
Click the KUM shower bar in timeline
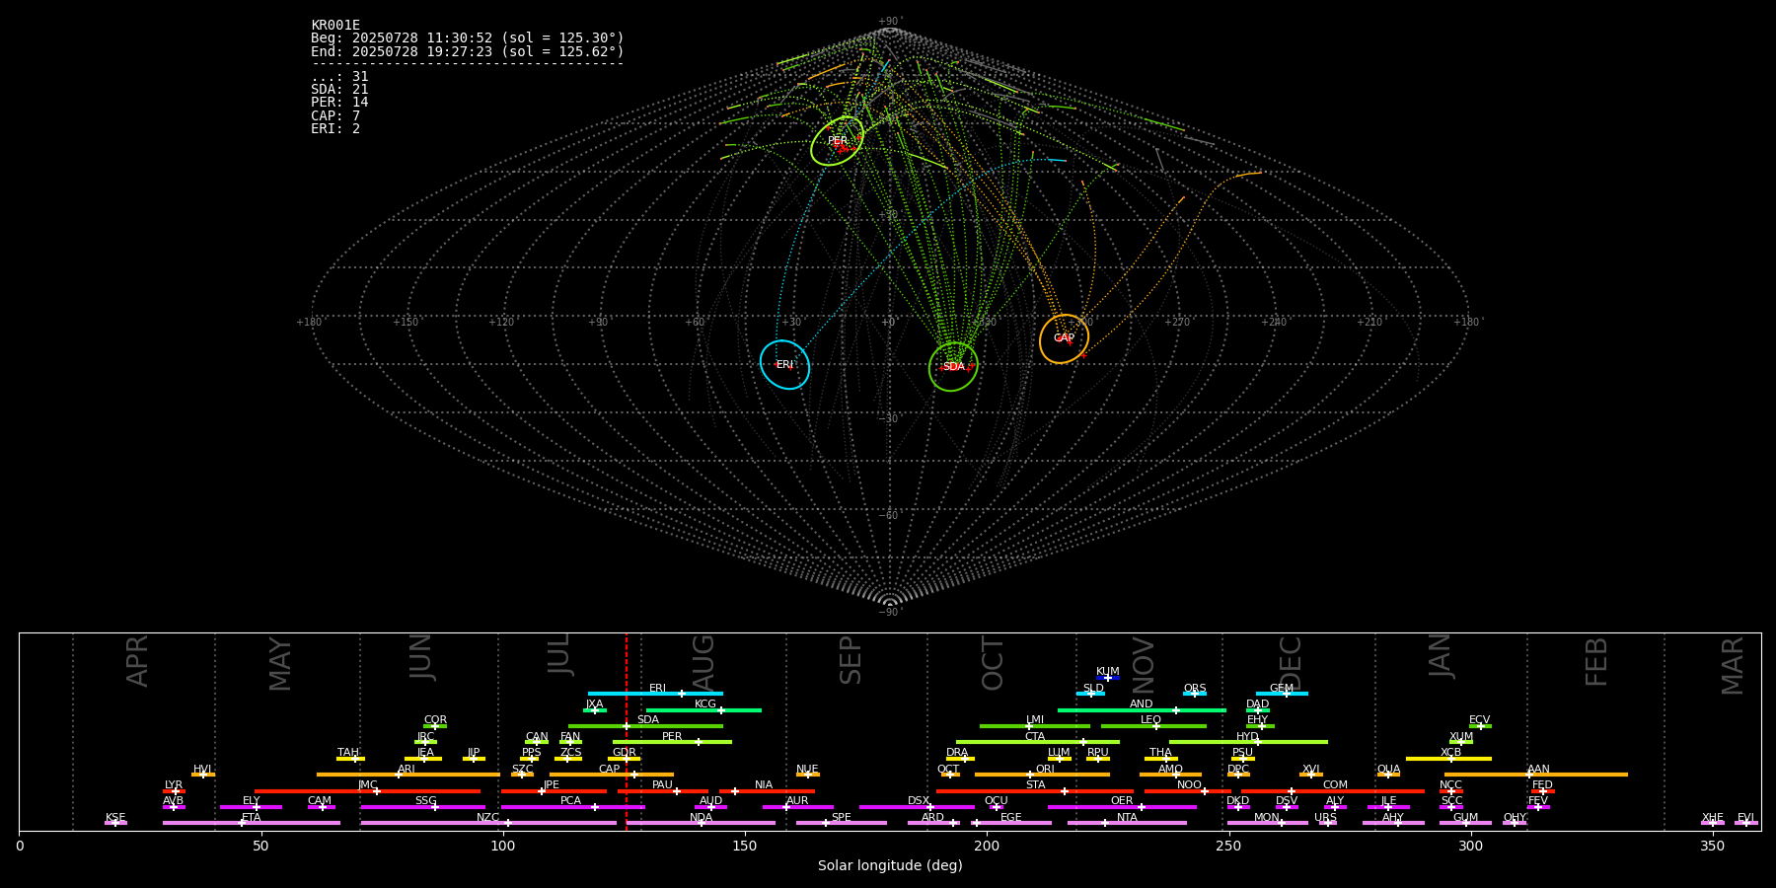point(1108,678)
